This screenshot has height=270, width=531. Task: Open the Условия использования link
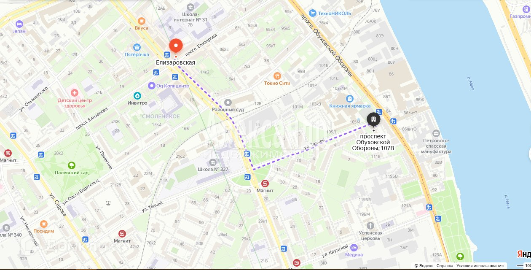coord(480,266)
